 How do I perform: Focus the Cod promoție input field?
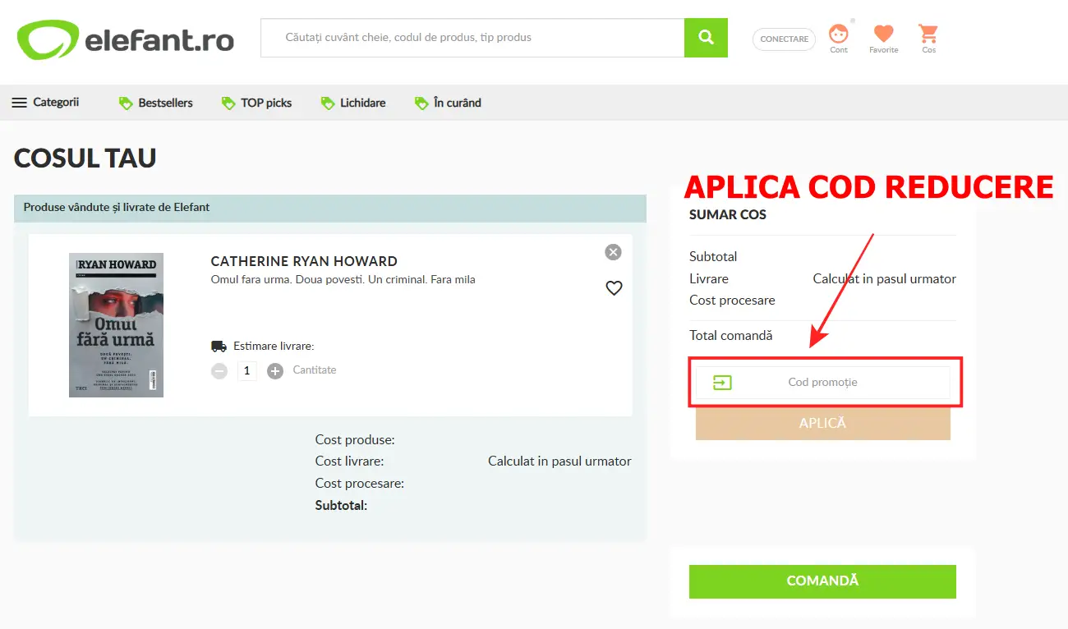[822, 383]
